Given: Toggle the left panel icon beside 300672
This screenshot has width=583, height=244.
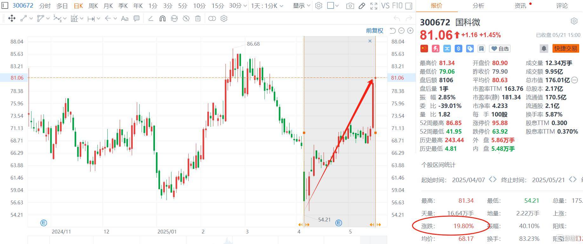Looking at the screenshot, I should 5,6.
